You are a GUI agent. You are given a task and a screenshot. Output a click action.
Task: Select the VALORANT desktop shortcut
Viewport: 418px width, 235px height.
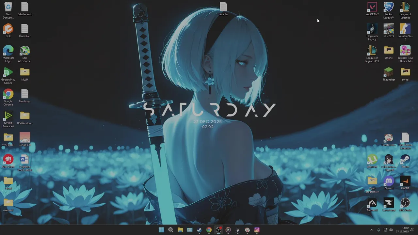pos(372,9)
